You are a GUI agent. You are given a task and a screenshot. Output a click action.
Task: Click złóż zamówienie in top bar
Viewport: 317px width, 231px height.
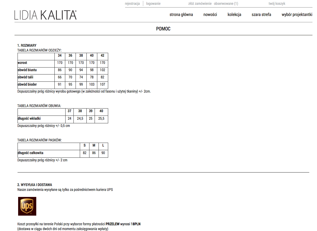click(200, 4)
